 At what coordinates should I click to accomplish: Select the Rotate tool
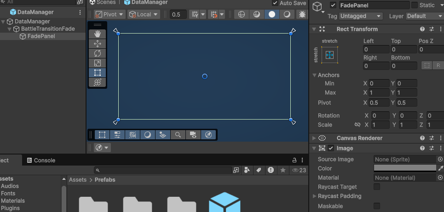[98, 53]
